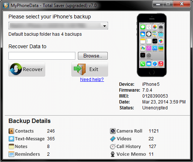
Task: Click the Voice Memo microphone icon
Action: tap(112, 154)
